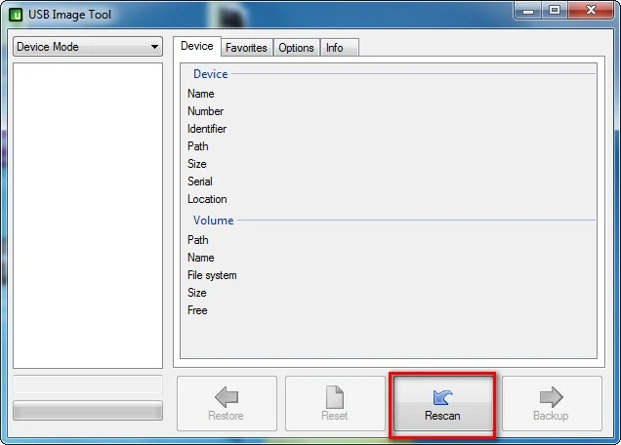Click the empty device list panel
Viewport: 621px width, 445px height.
[x=88, y=216]
